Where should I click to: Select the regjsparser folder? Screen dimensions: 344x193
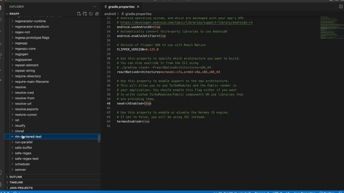pyautogui.click(x=23, y=60)
